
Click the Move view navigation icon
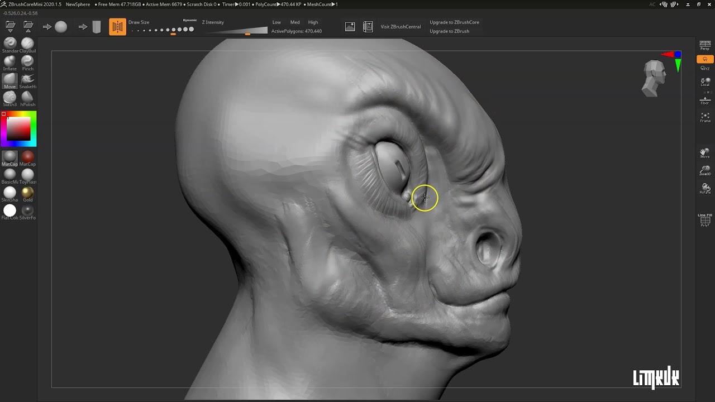tap(705, 153)
